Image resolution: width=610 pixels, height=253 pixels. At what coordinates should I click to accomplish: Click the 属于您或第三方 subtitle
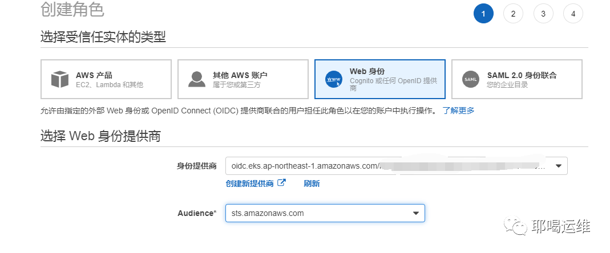click(237, 85)
